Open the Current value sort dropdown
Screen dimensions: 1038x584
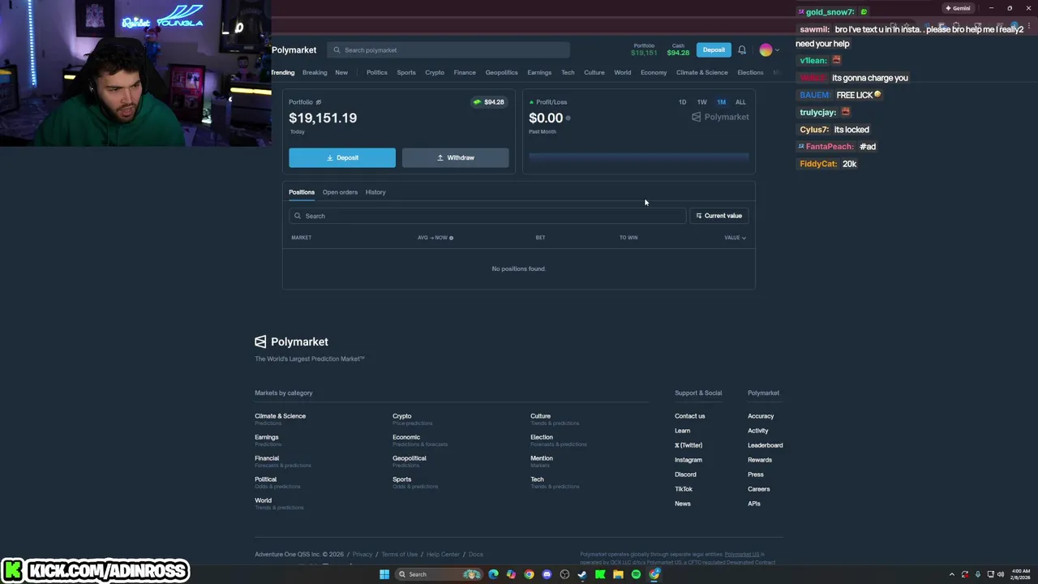(x=719, y=216)
